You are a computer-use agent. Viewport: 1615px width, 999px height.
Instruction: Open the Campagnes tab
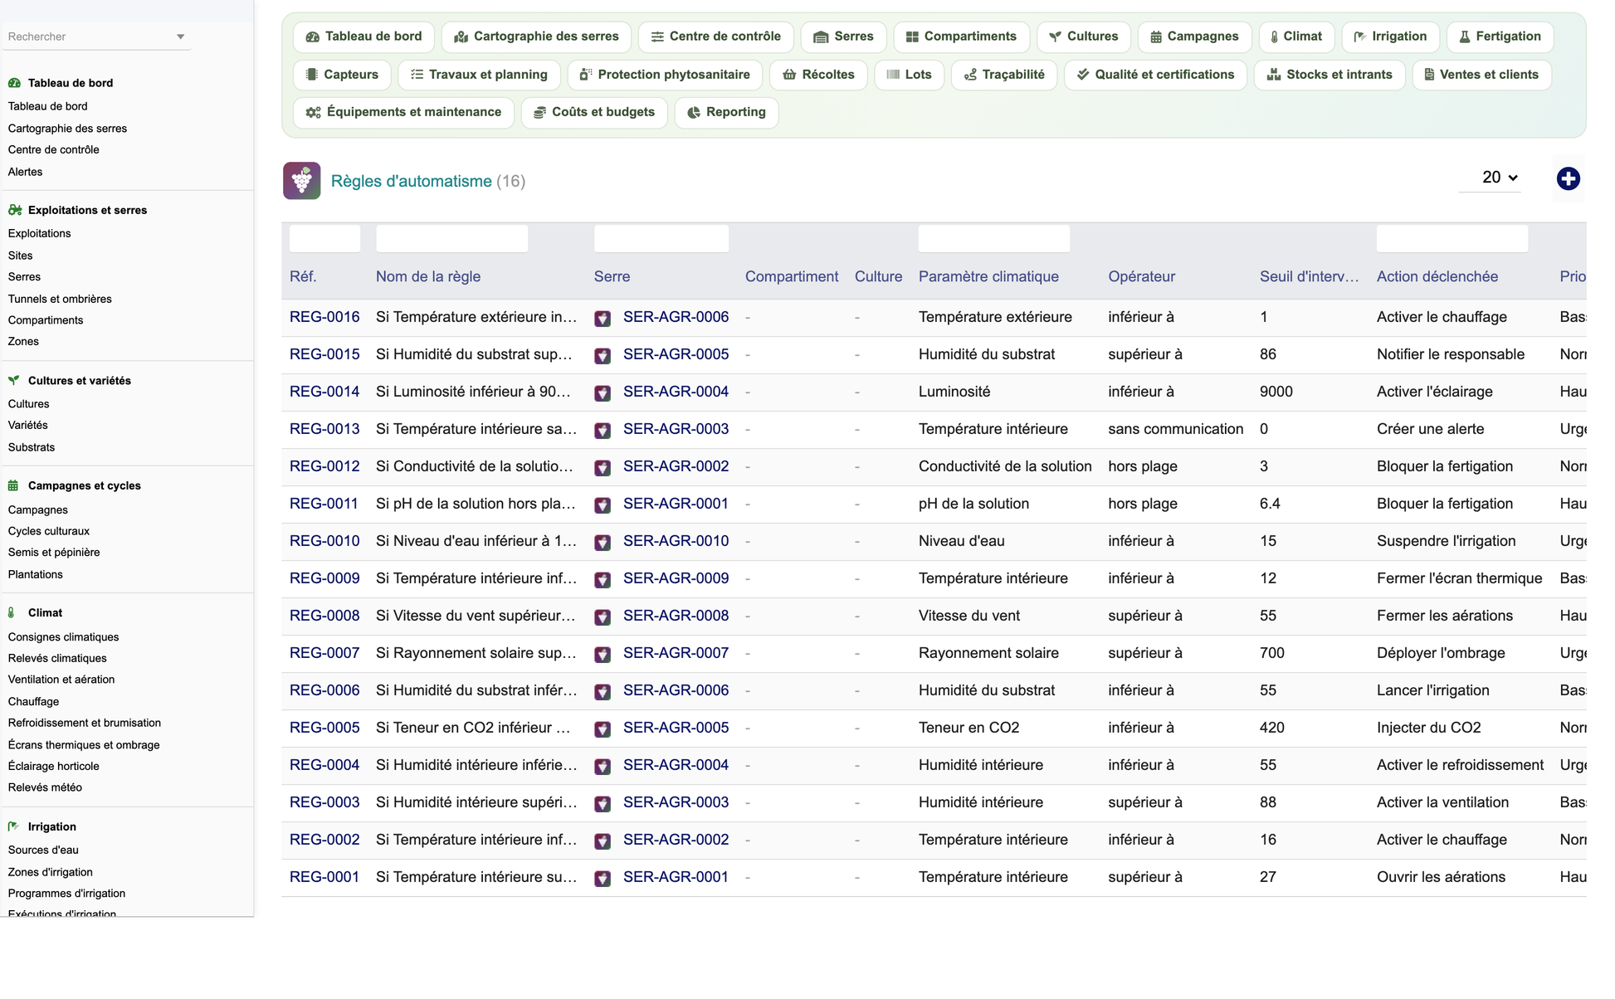1194,37
